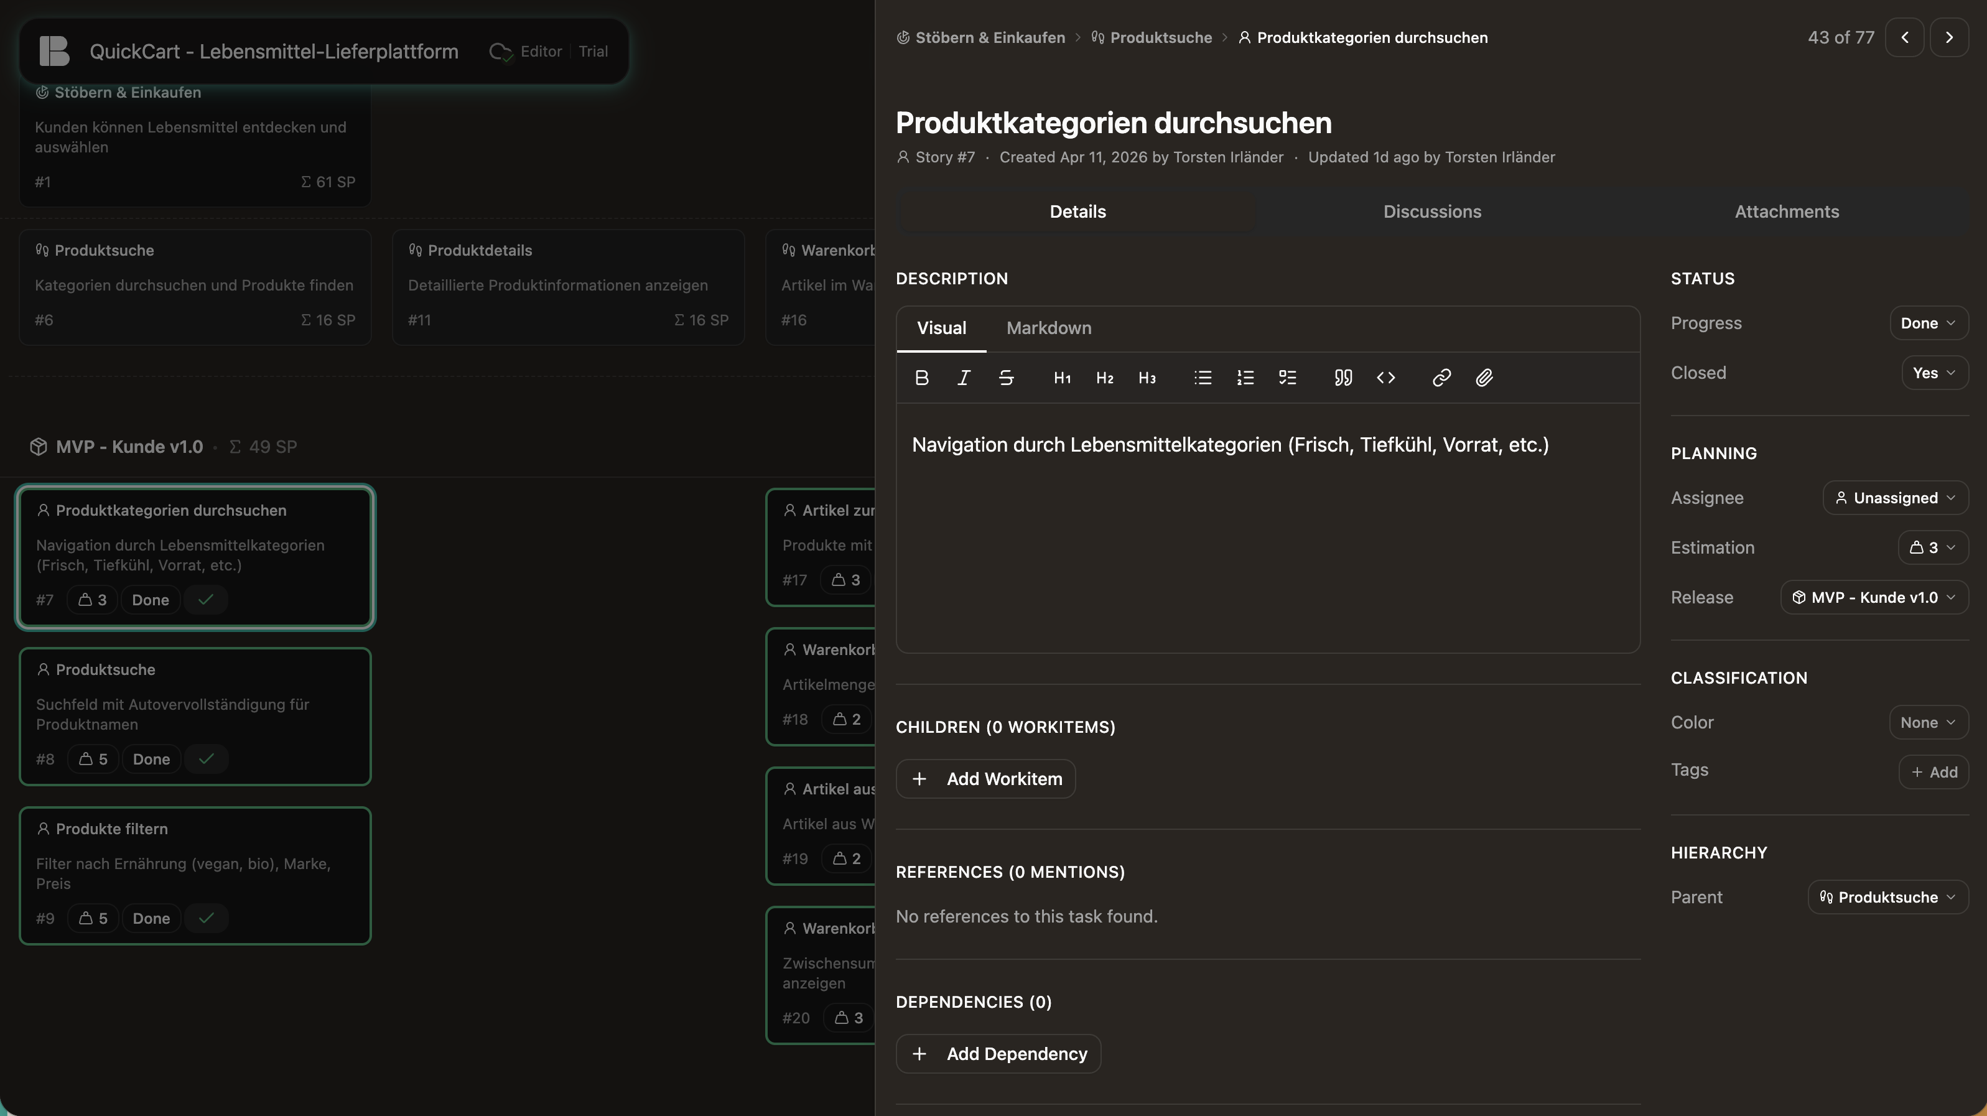Click the Add Workitem button
Viewport: 1987px width, 1116px height.
985,779
